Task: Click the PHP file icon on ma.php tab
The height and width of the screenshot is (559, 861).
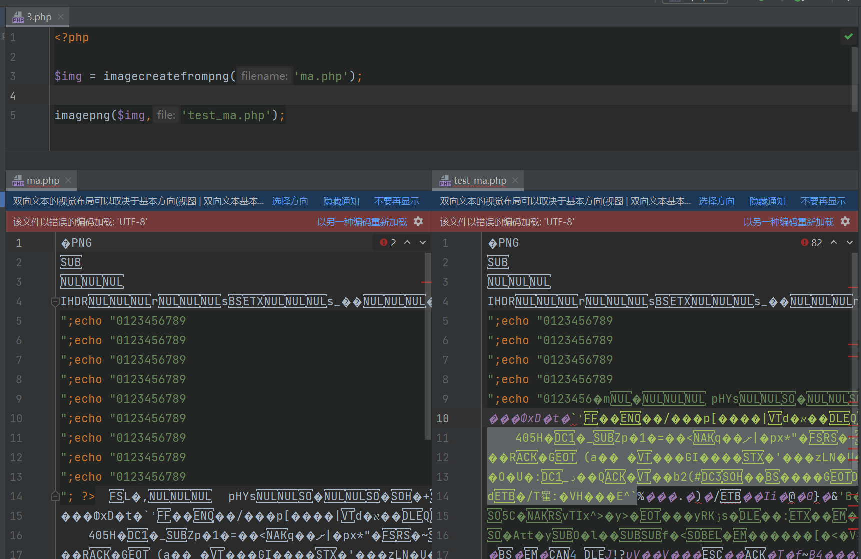Action: pos(18,181)
